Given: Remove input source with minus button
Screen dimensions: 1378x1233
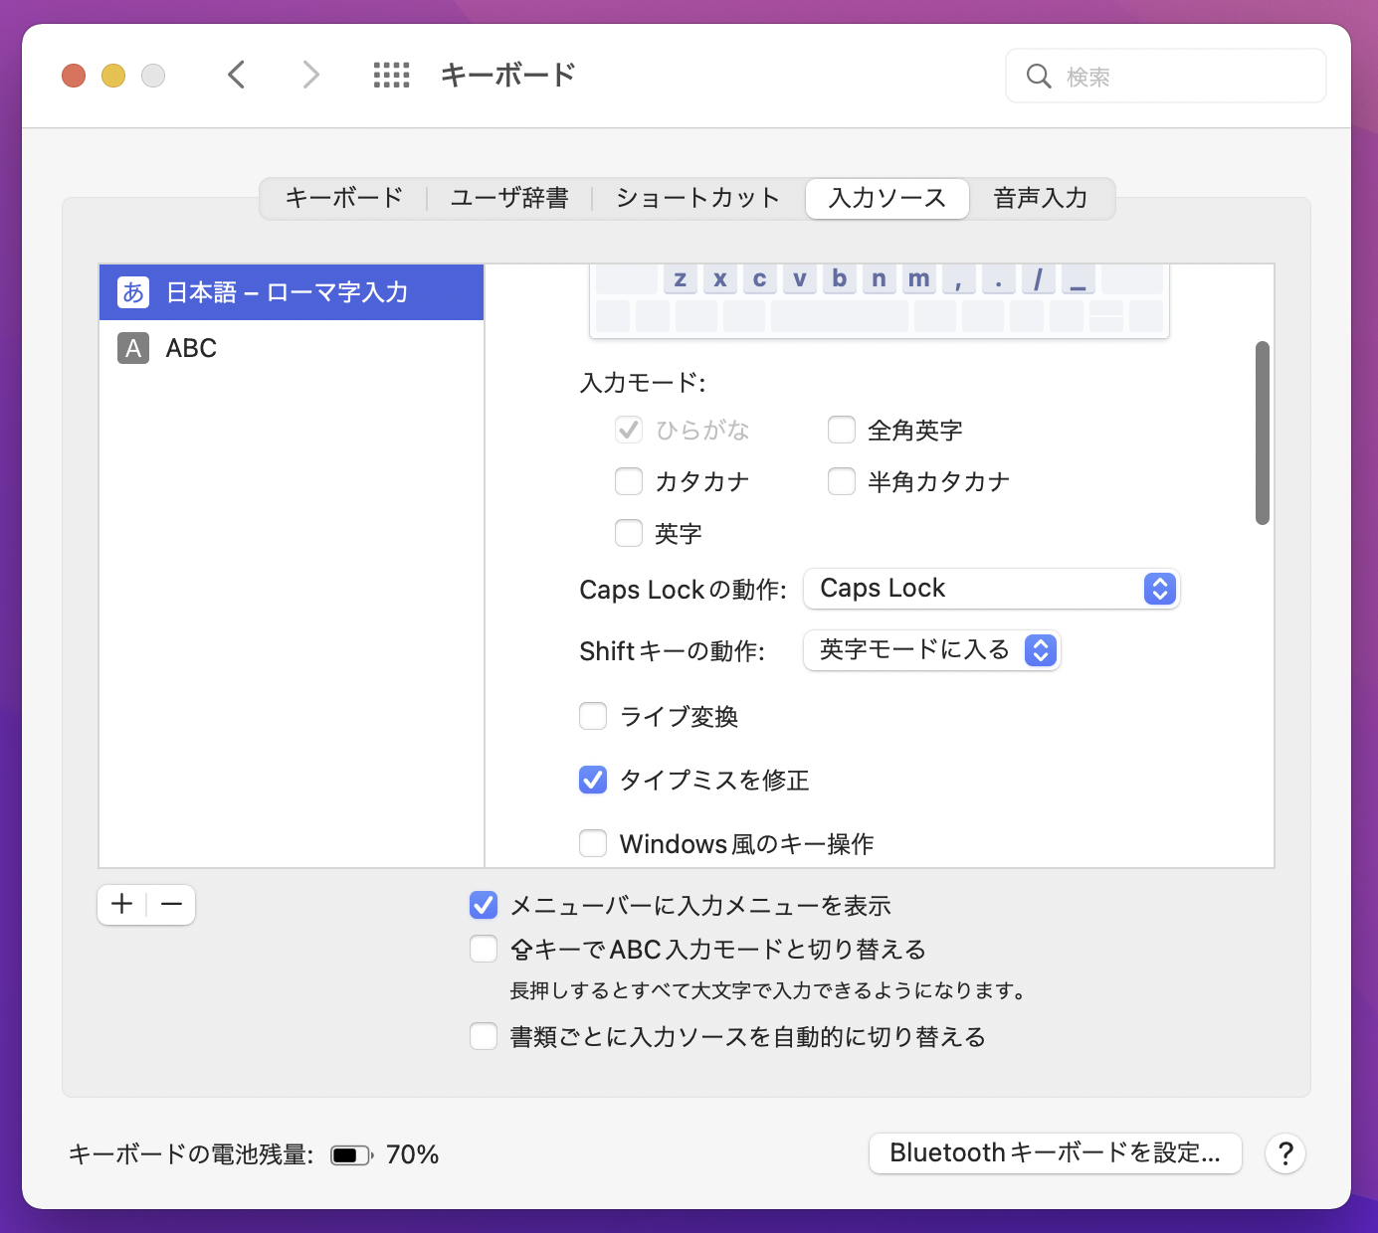Looking at the screenshot, I should [171, 904].
